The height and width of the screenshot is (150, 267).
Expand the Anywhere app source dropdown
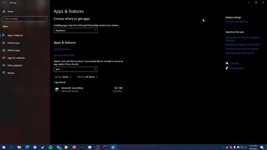76,30
